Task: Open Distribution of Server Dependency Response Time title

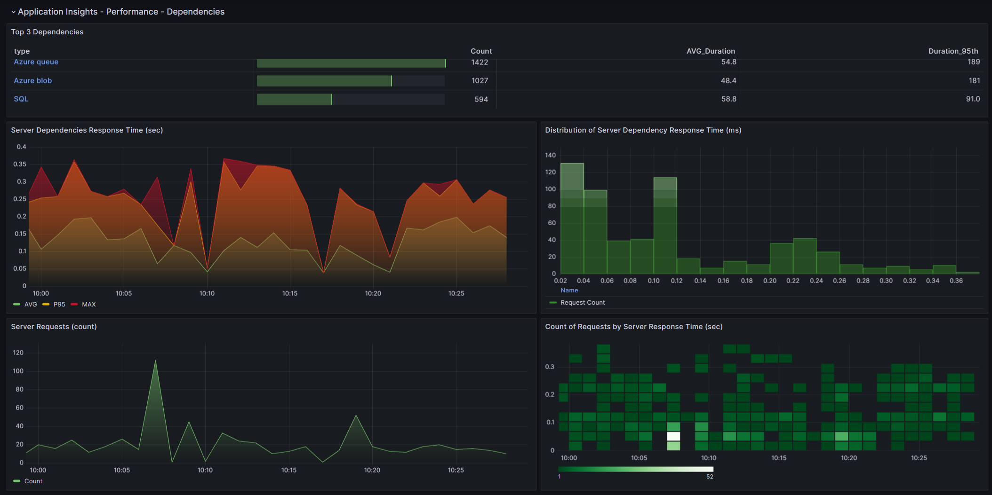Action: click(643, 130)
